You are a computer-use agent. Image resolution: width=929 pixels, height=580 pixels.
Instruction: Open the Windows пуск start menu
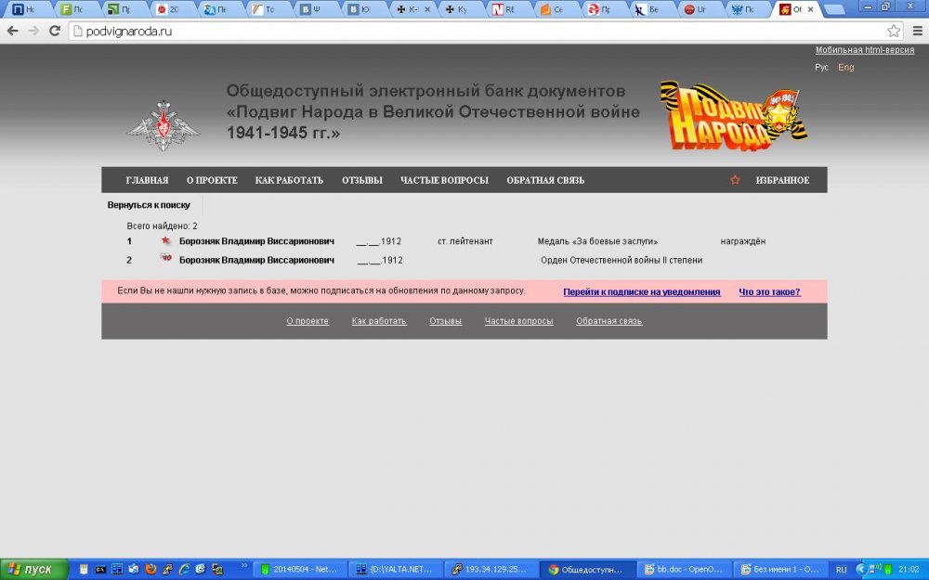[x=33, y=570]
